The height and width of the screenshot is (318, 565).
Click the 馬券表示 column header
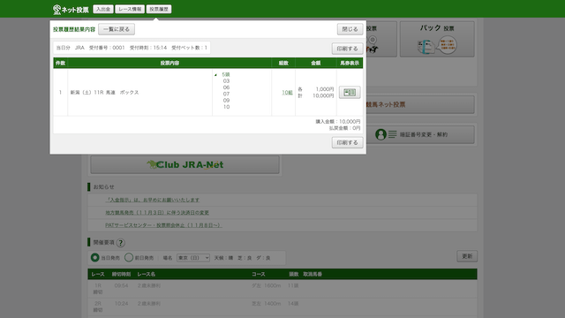[350, 63]
